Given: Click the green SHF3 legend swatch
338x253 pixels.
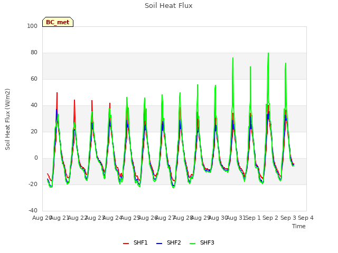Looking at the screenshot, I should (192, 244).
